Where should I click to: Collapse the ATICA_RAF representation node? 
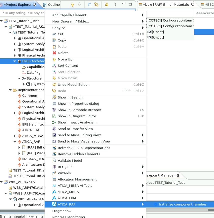[15, 142]
